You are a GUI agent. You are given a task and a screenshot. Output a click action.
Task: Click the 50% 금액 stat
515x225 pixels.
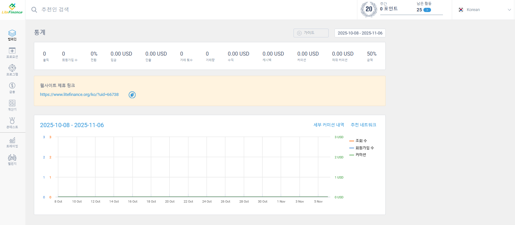pyautogui.click(x=372, y=56)
